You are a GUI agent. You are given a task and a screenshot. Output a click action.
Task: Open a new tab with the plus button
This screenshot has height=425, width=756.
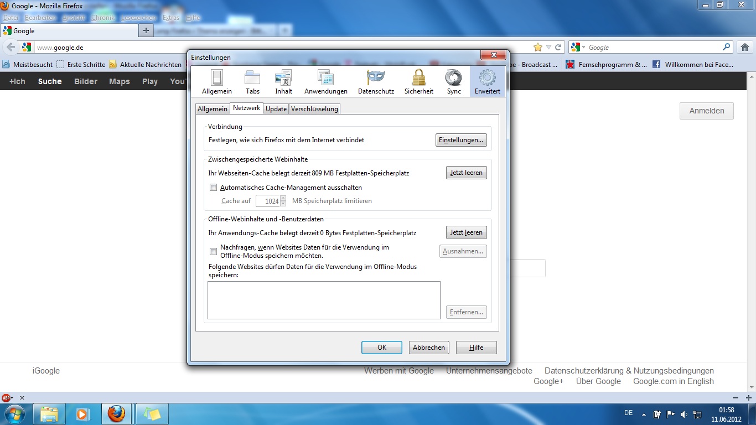(146, 30)
